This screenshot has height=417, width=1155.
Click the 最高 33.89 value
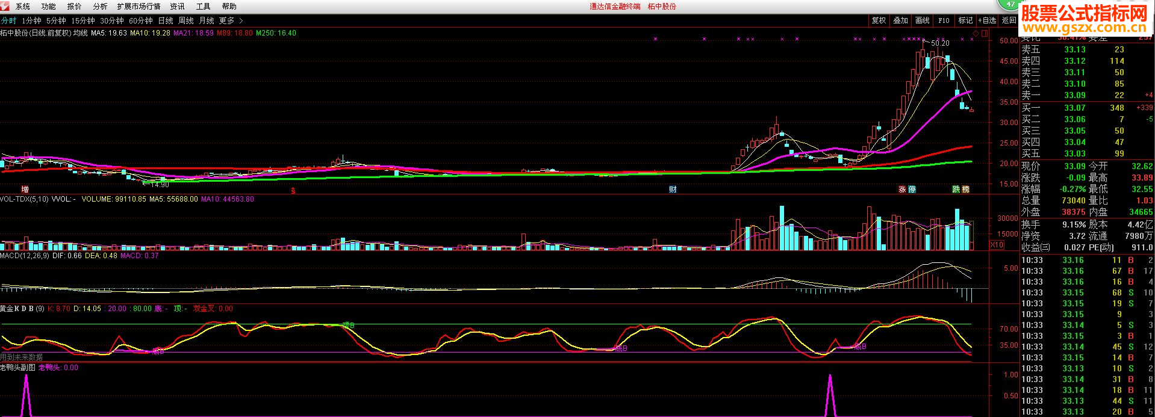click(1142, 178)
